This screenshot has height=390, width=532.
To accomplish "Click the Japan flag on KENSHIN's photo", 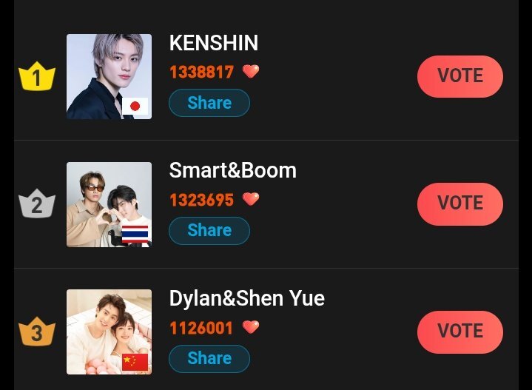I will coord(135,107).
